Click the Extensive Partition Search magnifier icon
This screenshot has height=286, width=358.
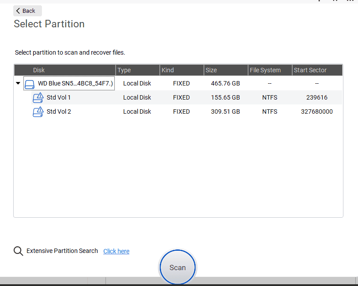[18, 251]
